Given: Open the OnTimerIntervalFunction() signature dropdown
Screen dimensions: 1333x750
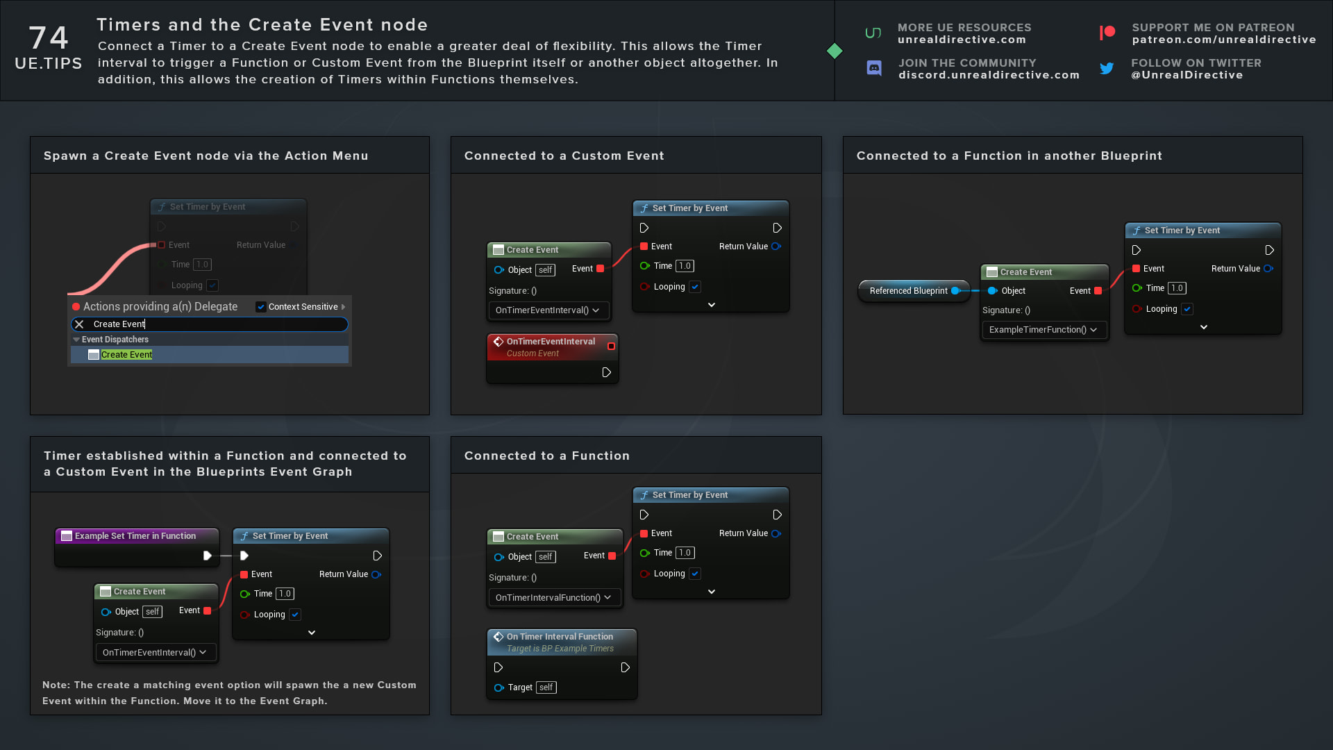Looking at the screenshot, I should [553, 598].
